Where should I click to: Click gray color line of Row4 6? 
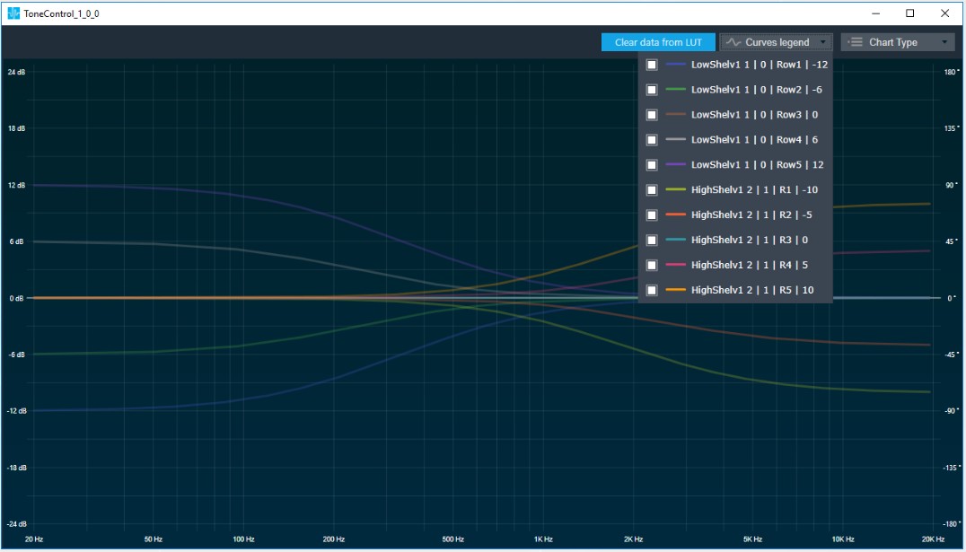[x=676, y=139]
